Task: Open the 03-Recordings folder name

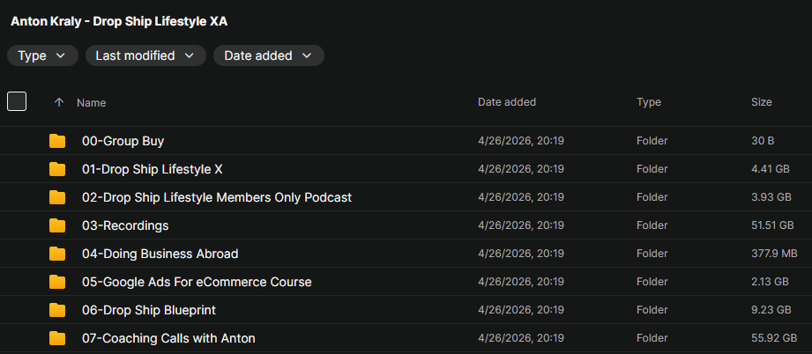Action: click(x=125, y=225)
